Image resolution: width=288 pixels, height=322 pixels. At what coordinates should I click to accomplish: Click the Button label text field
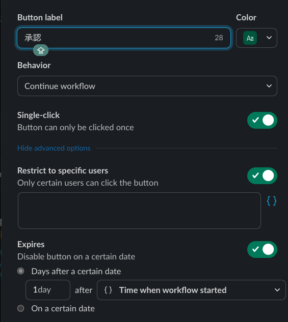click(124, 38)
